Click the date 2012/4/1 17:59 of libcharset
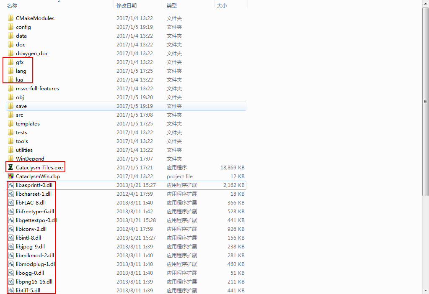 (134, 194)
